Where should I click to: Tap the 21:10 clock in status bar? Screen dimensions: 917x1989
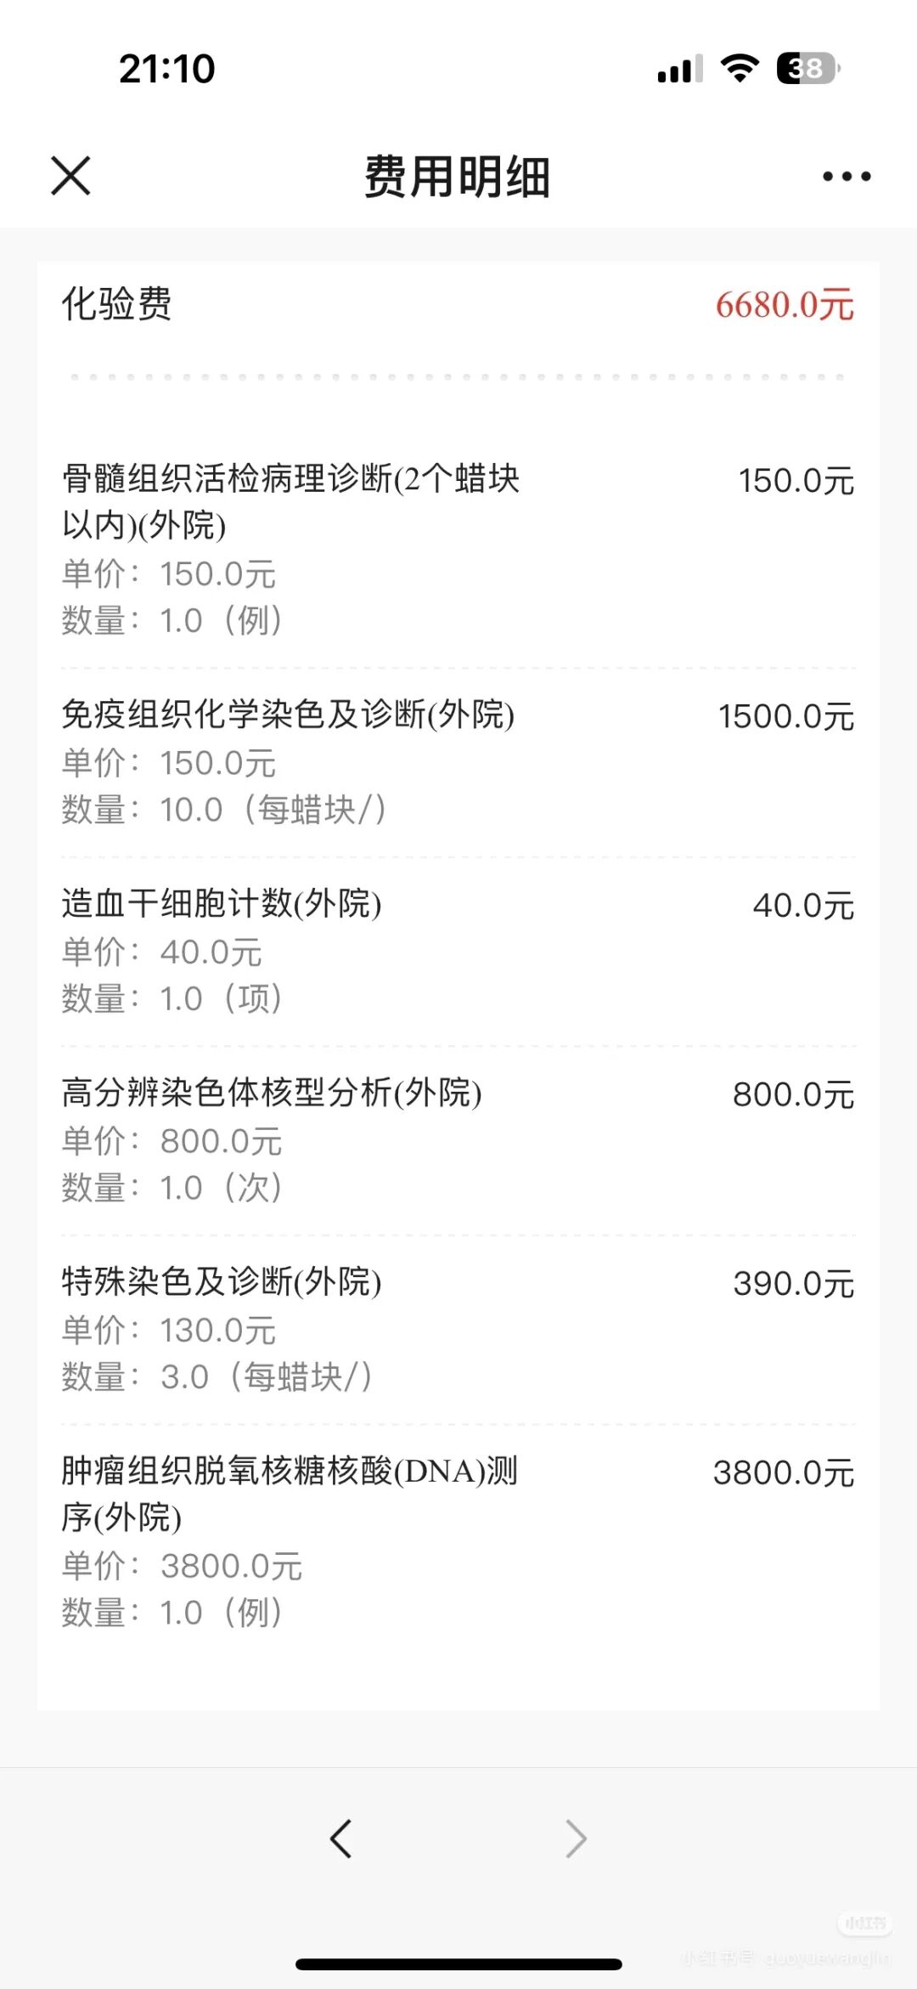[167, 69]
